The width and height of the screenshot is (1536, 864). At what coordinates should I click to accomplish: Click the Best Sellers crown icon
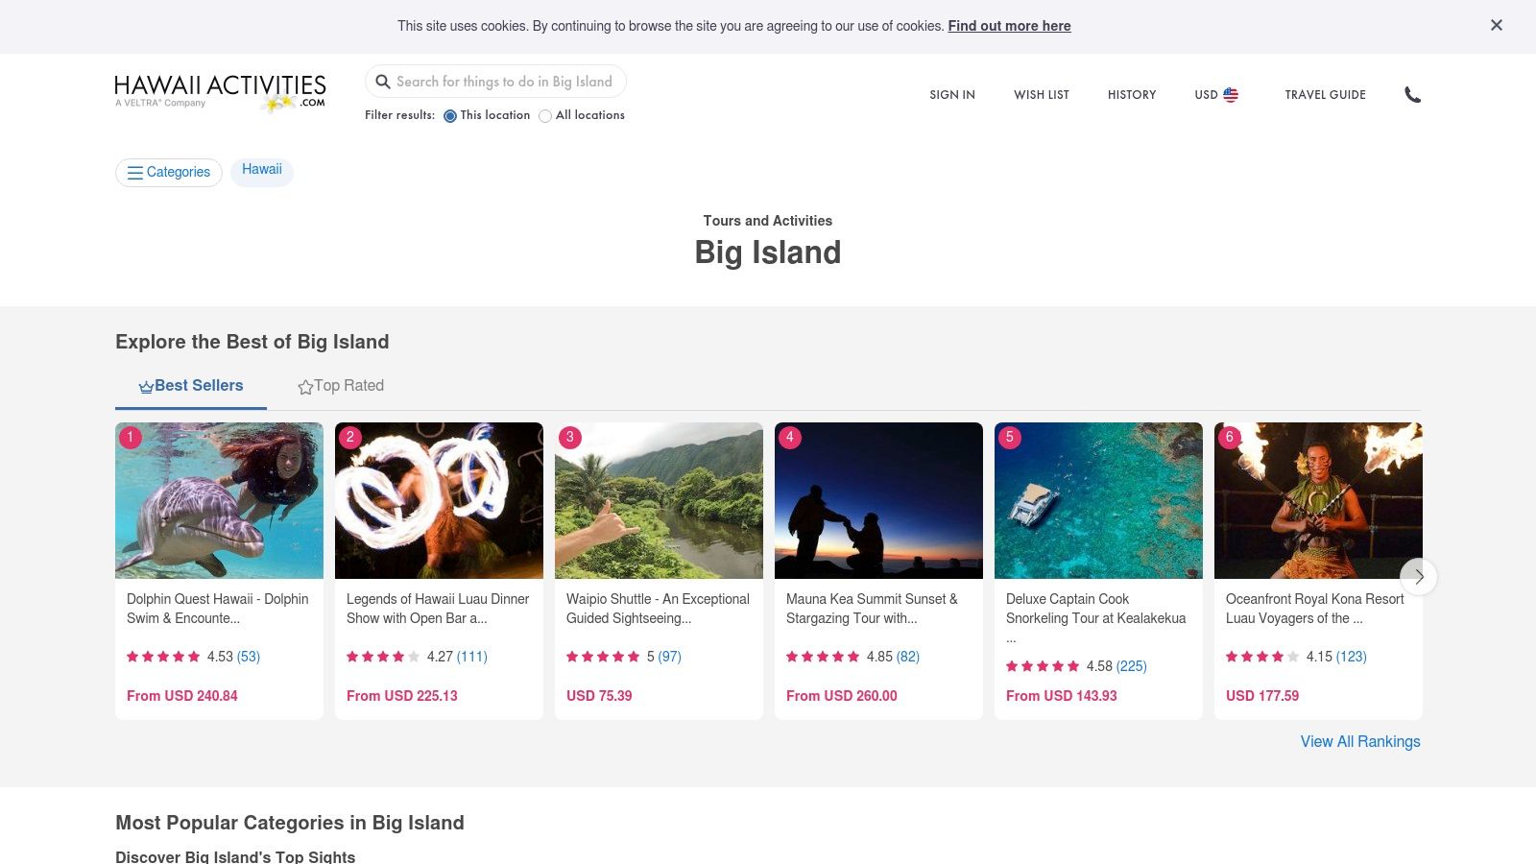point(146,387)
